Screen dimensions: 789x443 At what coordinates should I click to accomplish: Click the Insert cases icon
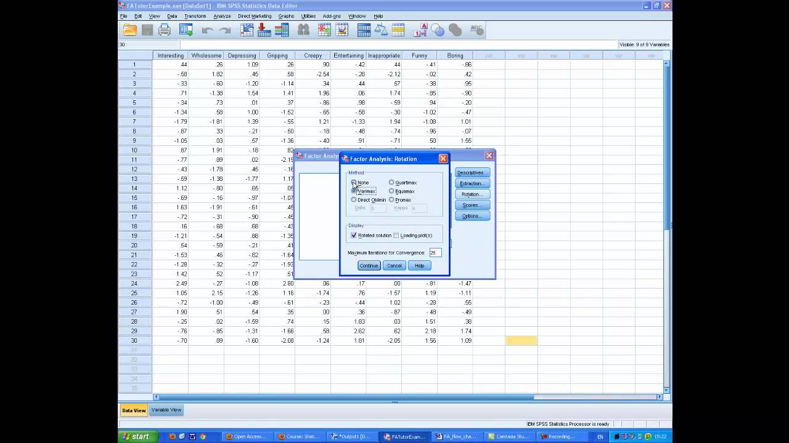[x=324, y=30]
